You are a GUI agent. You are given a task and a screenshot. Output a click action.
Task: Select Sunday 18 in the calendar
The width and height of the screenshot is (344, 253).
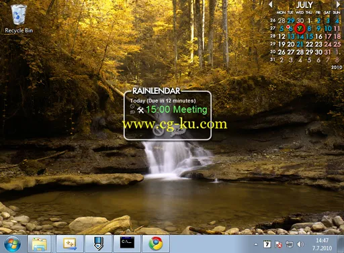click(337, 36)
